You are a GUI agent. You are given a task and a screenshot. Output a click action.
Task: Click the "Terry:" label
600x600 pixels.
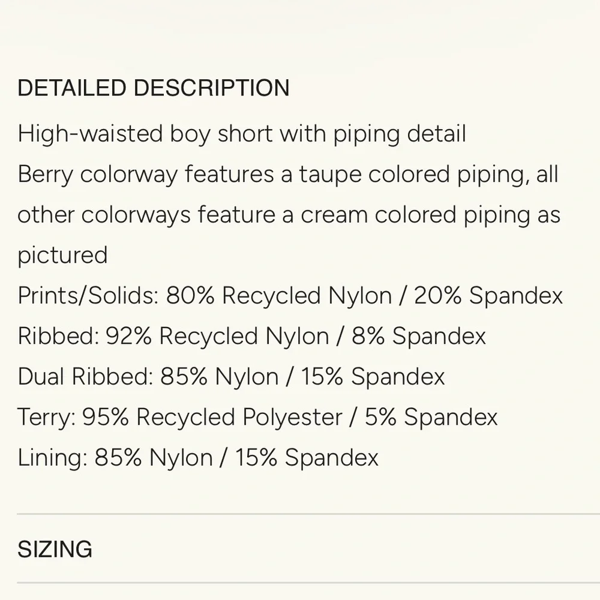[46, 417]
